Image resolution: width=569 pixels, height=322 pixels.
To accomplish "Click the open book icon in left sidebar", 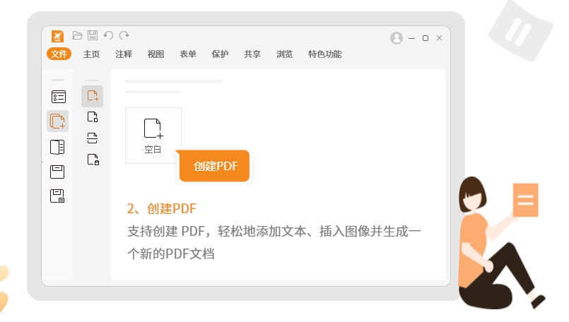I will click(x=58, y=147).
